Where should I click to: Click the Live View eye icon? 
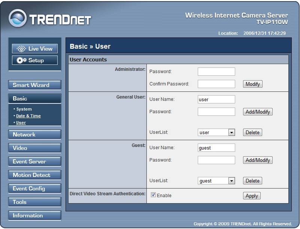click(21, 49)
